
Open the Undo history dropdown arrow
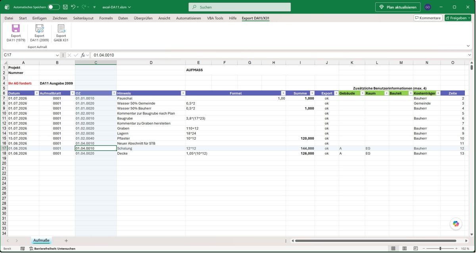[77, 7]
